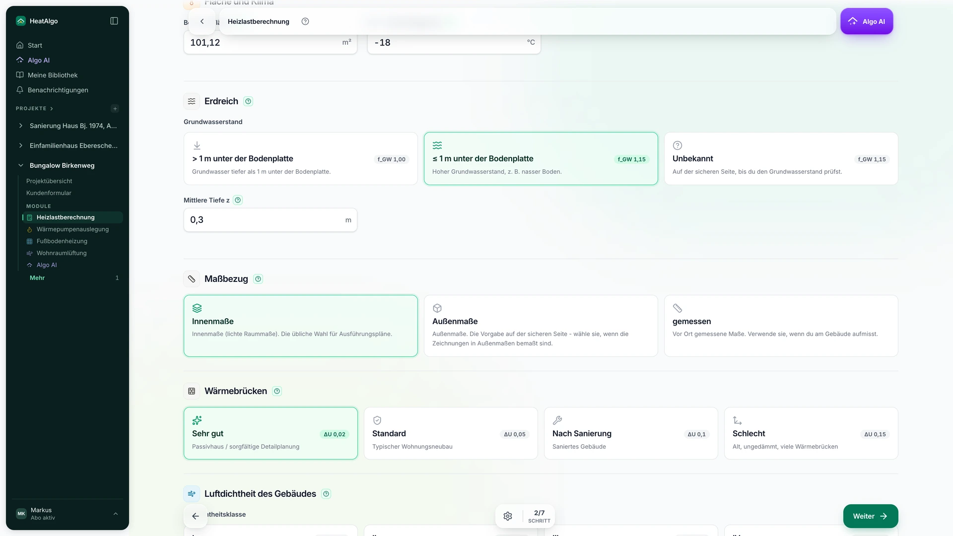Screen dimensions: 953x536
Task: Click the Wärmebrücken grid section icon
Action: [192, 391]
